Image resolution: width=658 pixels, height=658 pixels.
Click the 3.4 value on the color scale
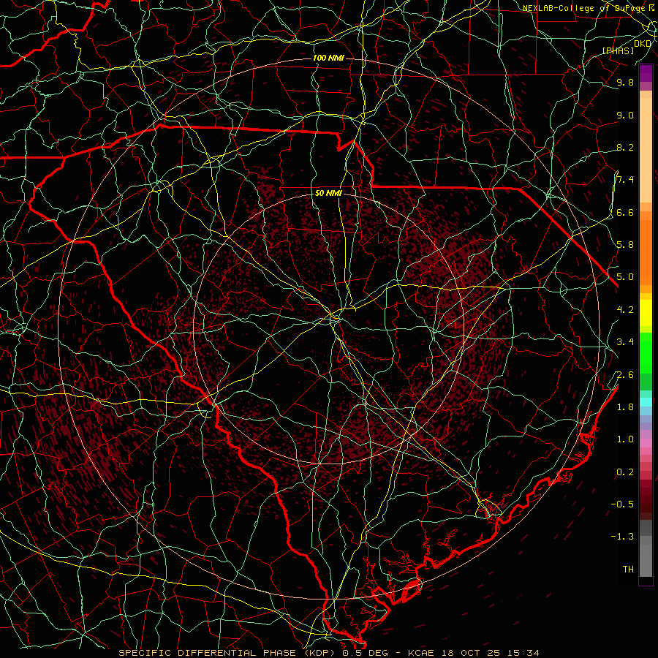(625, 341)
